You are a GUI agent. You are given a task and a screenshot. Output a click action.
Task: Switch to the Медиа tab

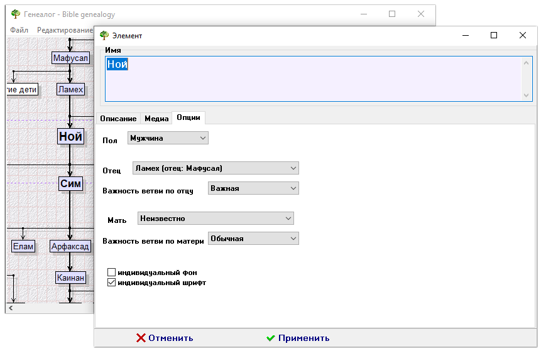pyautogui.click(x=156, y=118)
